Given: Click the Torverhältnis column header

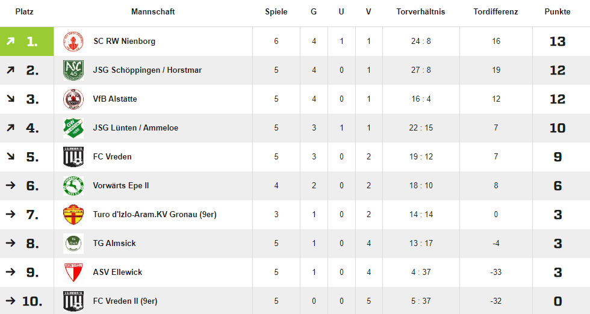Looking at the screenshot, I should pos(421,11).
